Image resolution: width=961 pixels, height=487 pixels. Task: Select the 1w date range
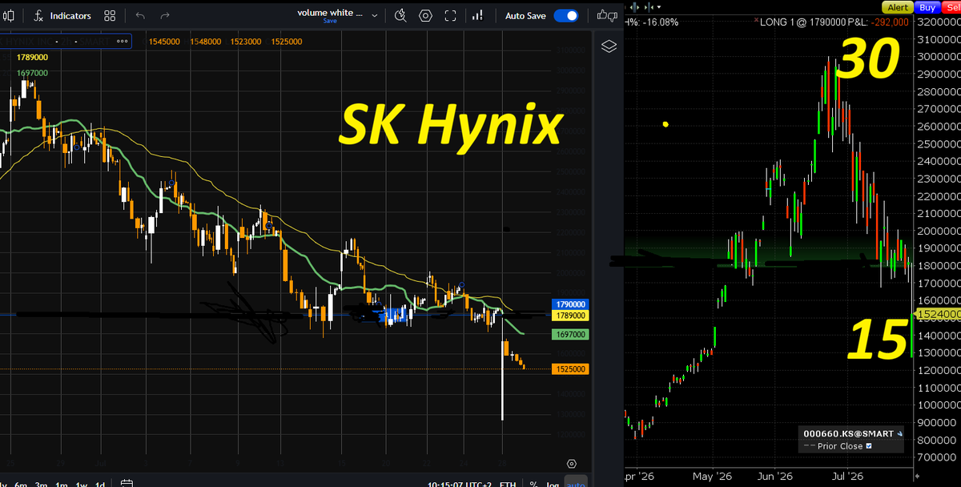pos(82,484)
